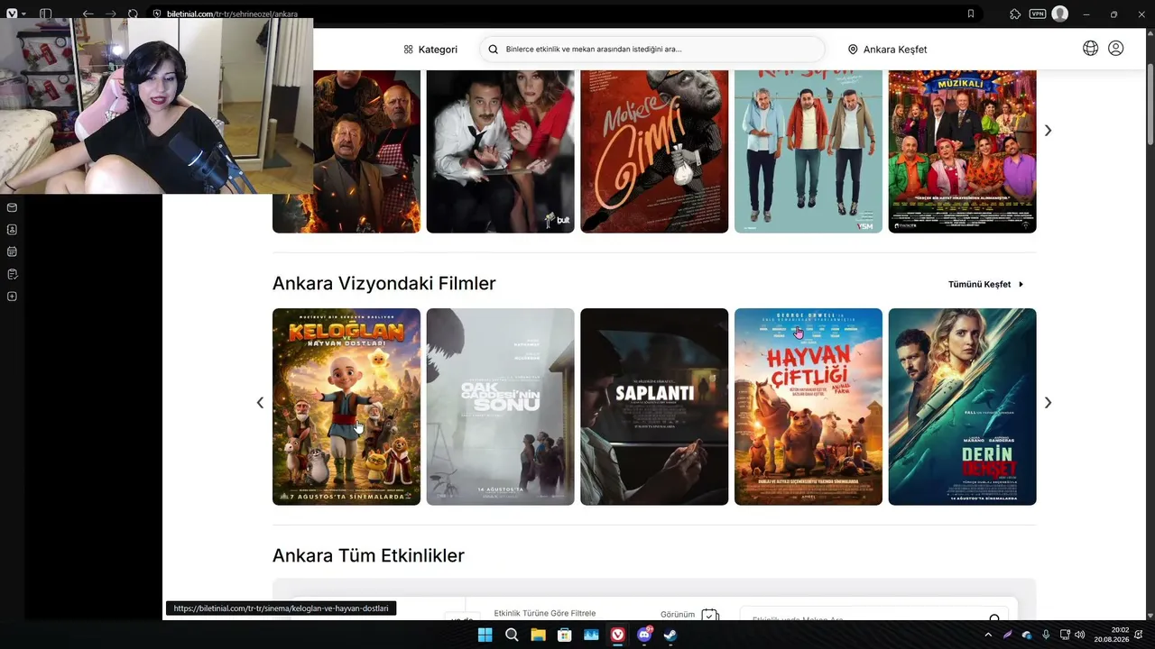Show next posters in the top carousel
Viewport: 1155px width, 649px height.
(1048, 131)
